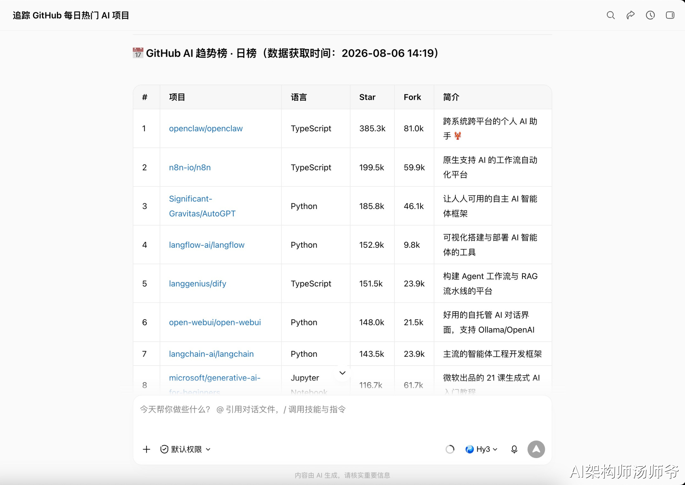
Task: Click the 项目 column header
Action: tap(177, 97)
